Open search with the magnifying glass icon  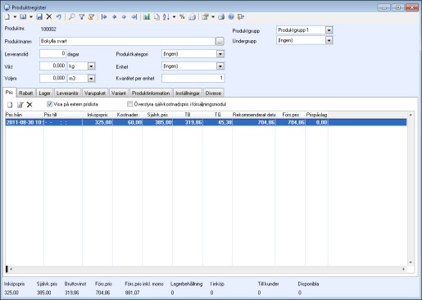pyautogui.click(x=72, y=17)
